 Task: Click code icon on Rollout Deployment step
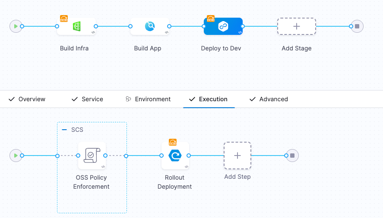187,167
